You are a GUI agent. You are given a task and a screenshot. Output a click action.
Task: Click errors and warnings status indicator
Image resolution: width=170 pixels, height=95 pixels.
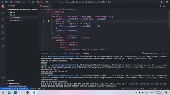point(33,89)
